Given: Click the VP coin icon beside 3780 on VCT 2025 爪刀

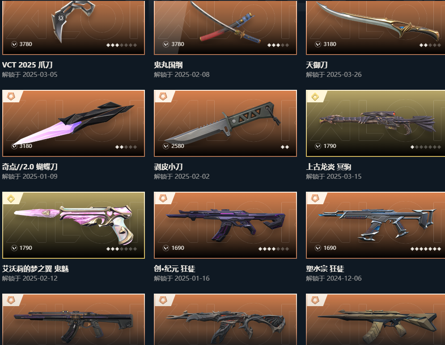Looking at the screenshot, I should pos(14,44).
